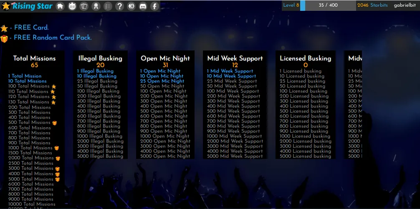Click the Open Mic Night count 31

click(165, 65)
